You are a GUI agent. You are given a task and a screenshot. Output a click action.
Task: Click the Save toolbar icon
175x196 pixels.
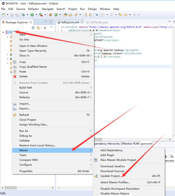point(12,15)
